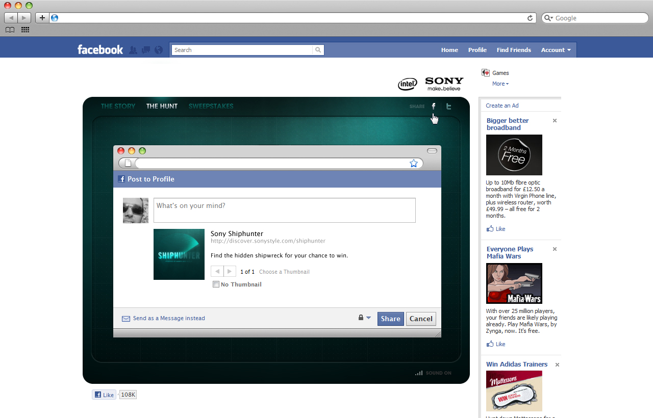Open the Create an Ad link
The image size is (653, 418).
point(502,106)
